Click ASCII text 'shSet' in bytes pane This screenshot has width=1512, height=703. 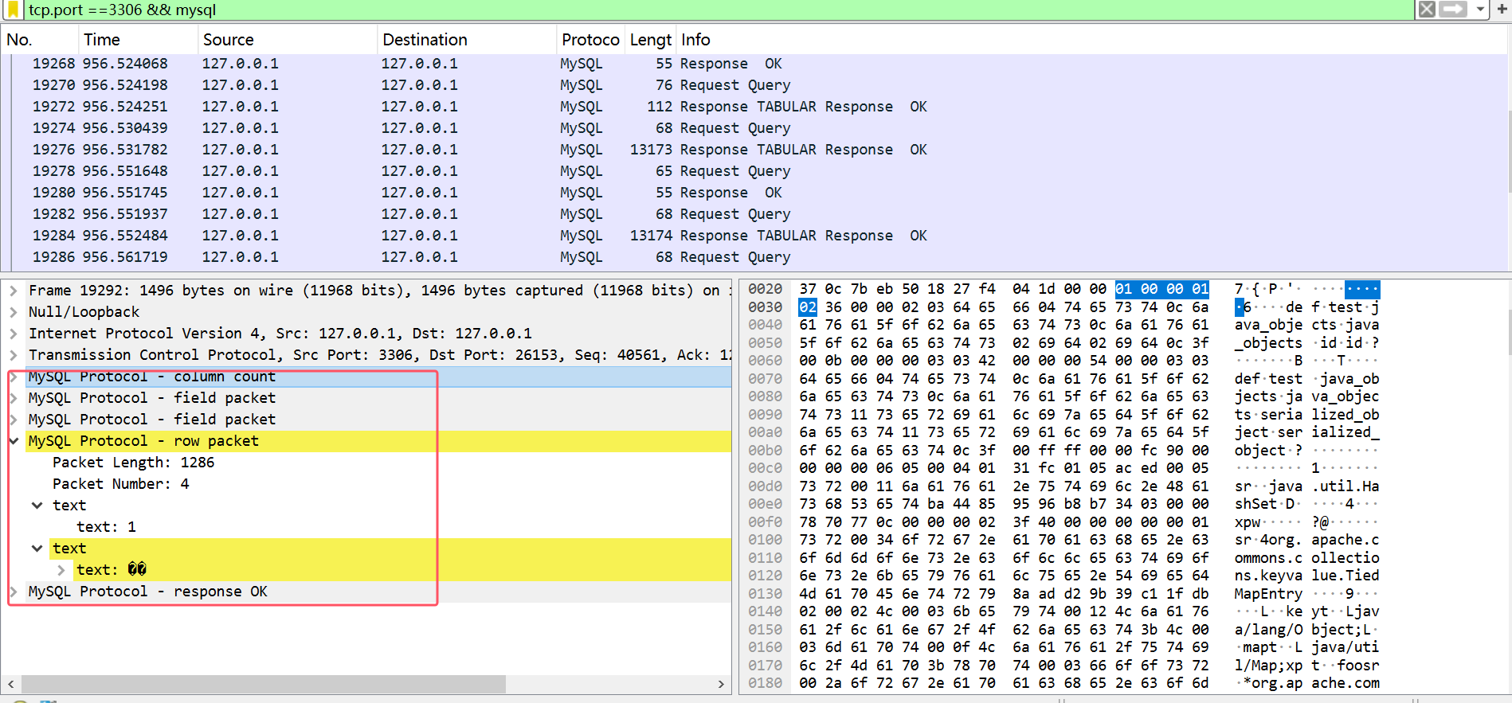pos(1256,504)
